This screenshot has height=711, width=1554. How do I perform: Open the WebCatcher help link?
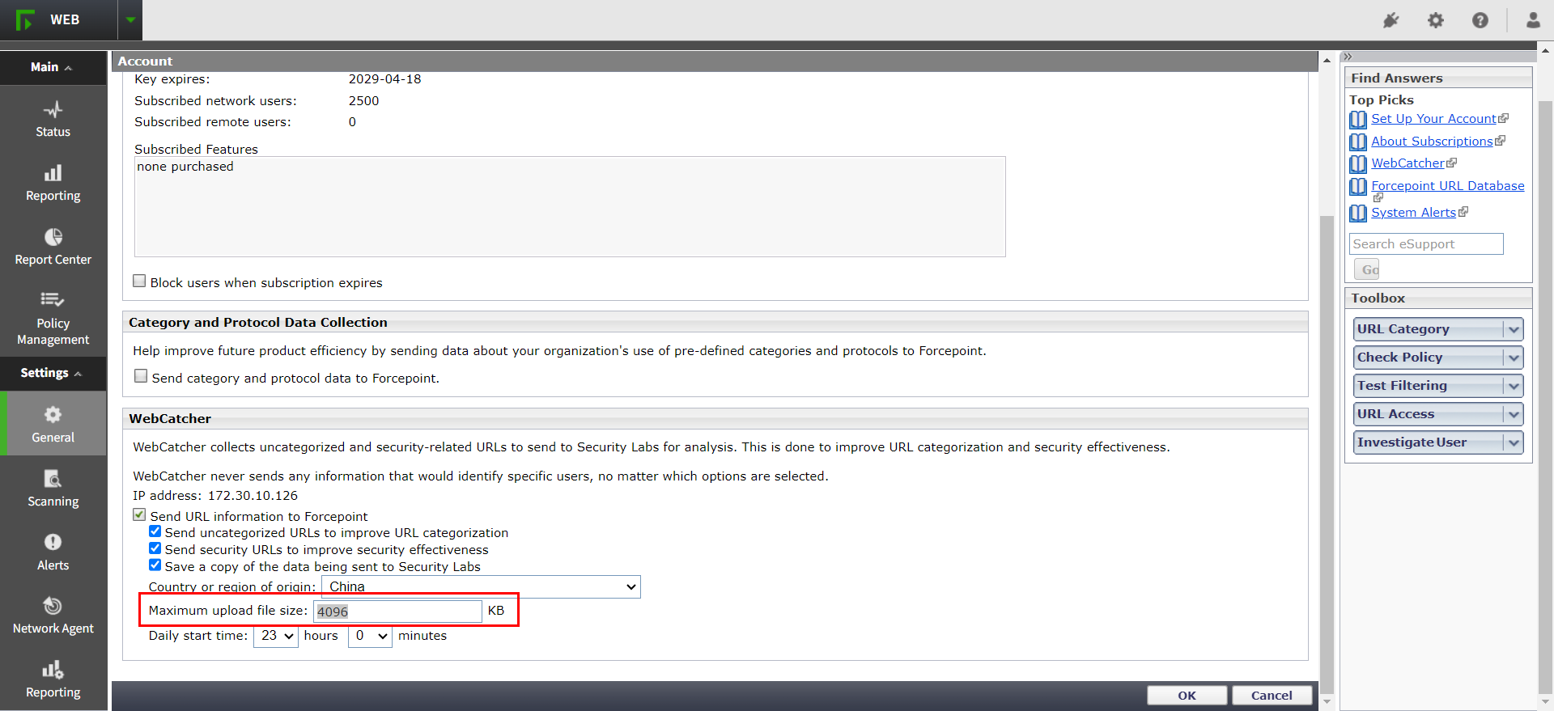[1408, 163]
